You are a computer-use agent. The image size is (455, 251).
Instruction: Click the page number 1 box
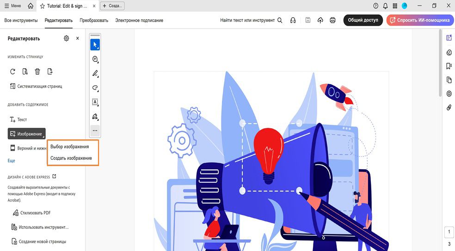click(449, 232)
